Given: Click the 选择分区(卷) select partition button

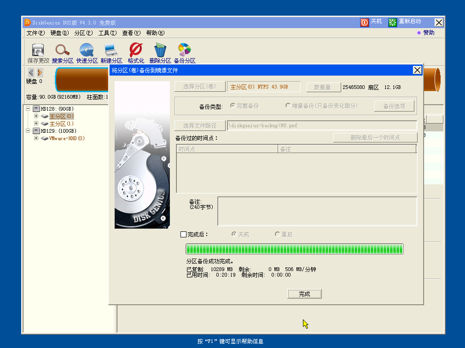Looking at the screenshot, I should click(x=200, y=87).
